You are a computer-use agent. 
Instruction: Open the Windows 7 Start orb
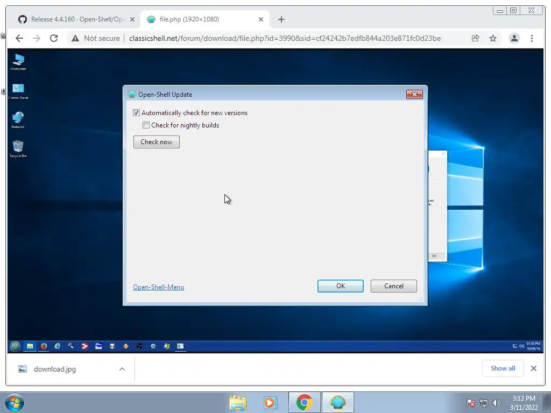[15, 402]
